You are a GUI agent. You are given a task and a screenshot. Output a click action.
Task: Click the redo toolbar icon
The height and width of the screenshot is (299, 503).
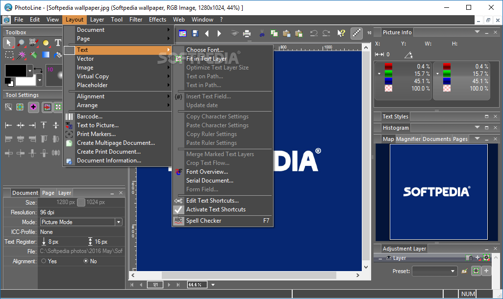(326, 33)
